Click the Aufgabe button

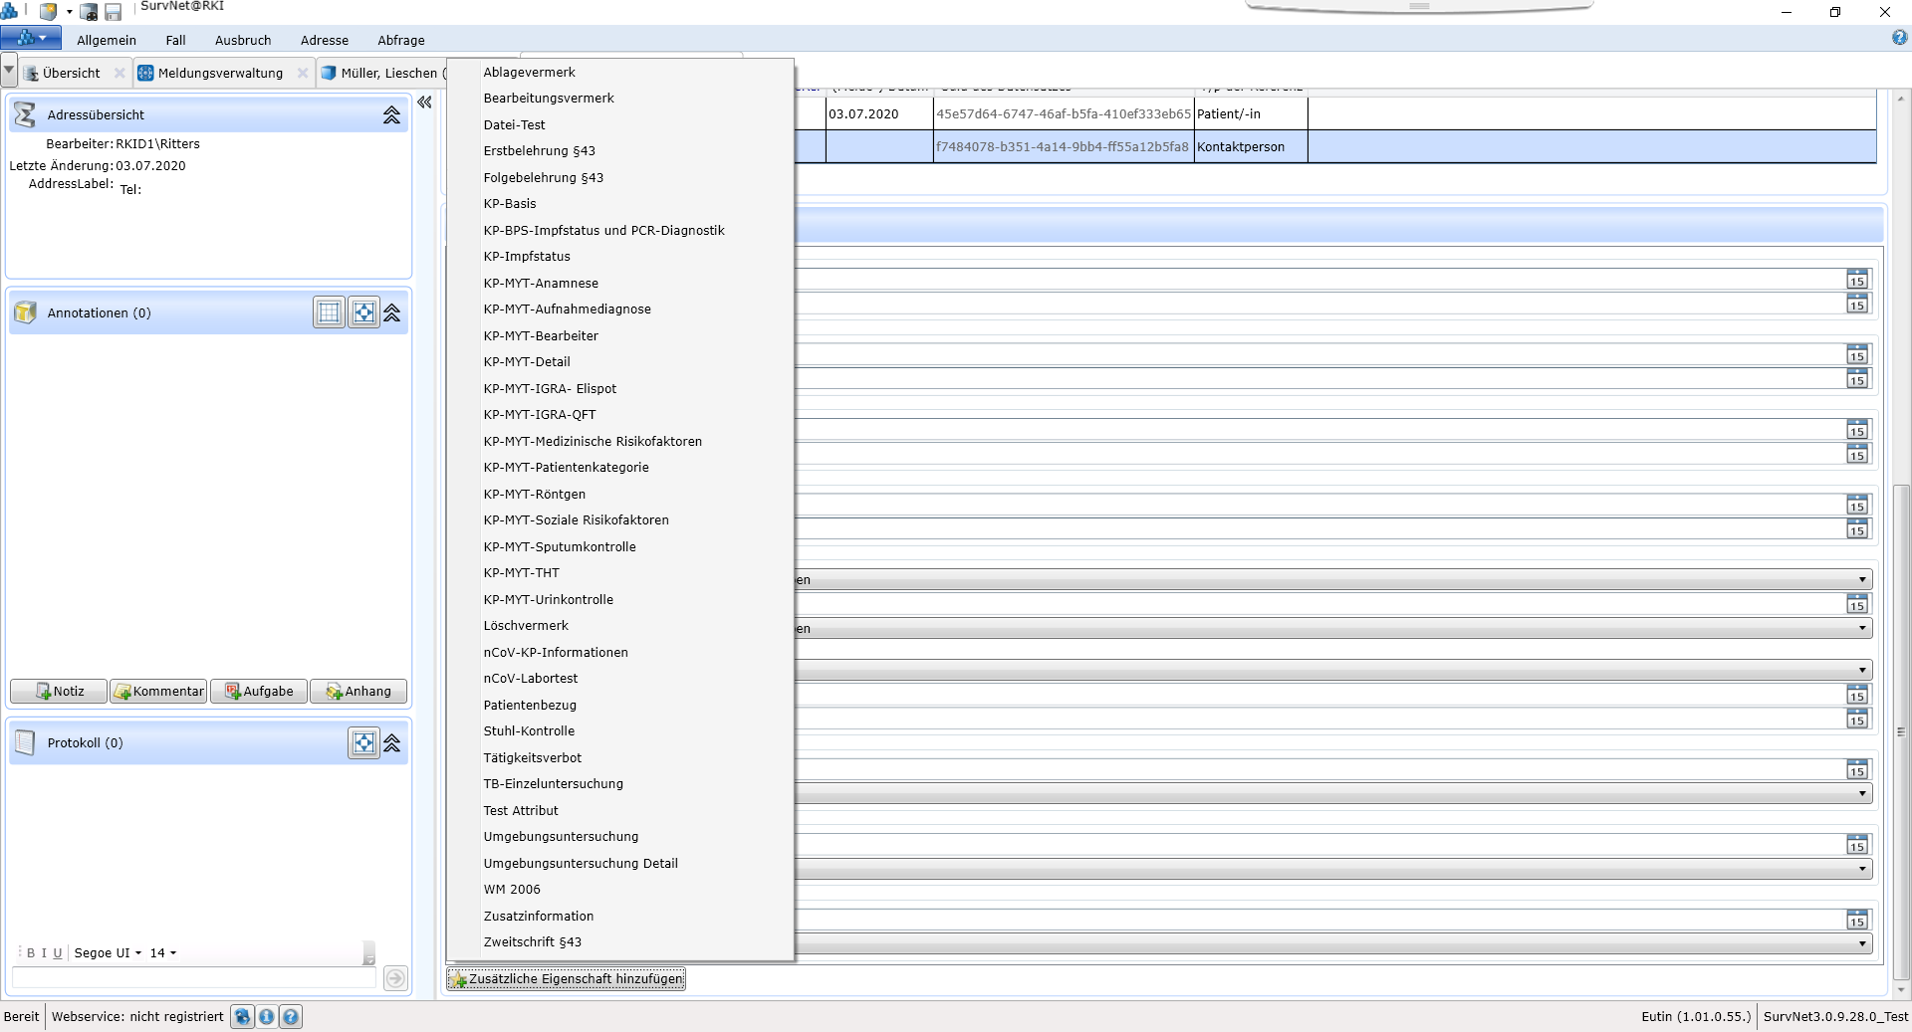259,692
